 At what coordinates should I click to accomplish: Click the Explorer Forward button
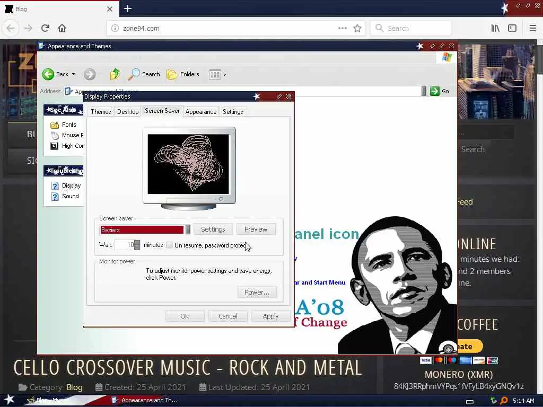click(89, 74)
